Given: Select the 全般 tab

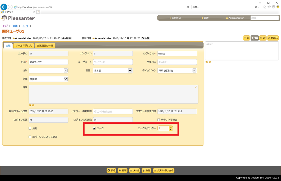Looking at the screenshot, I should click(8, 46).
